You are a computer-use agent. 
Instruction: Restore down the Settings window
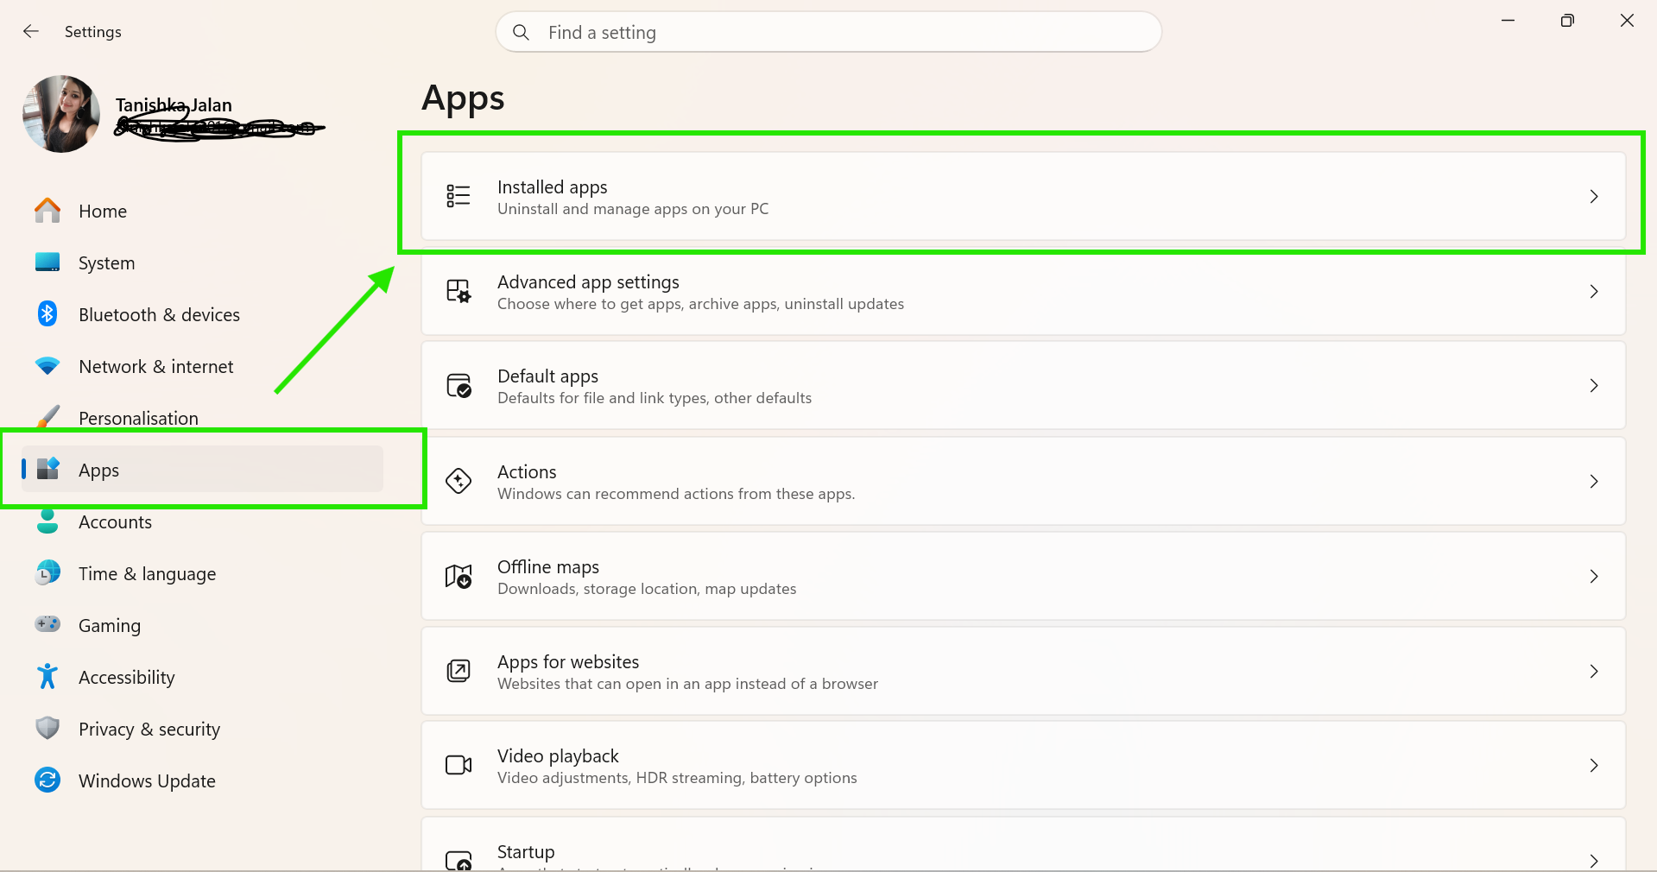pyautogui.click(x=1567, y=21)
